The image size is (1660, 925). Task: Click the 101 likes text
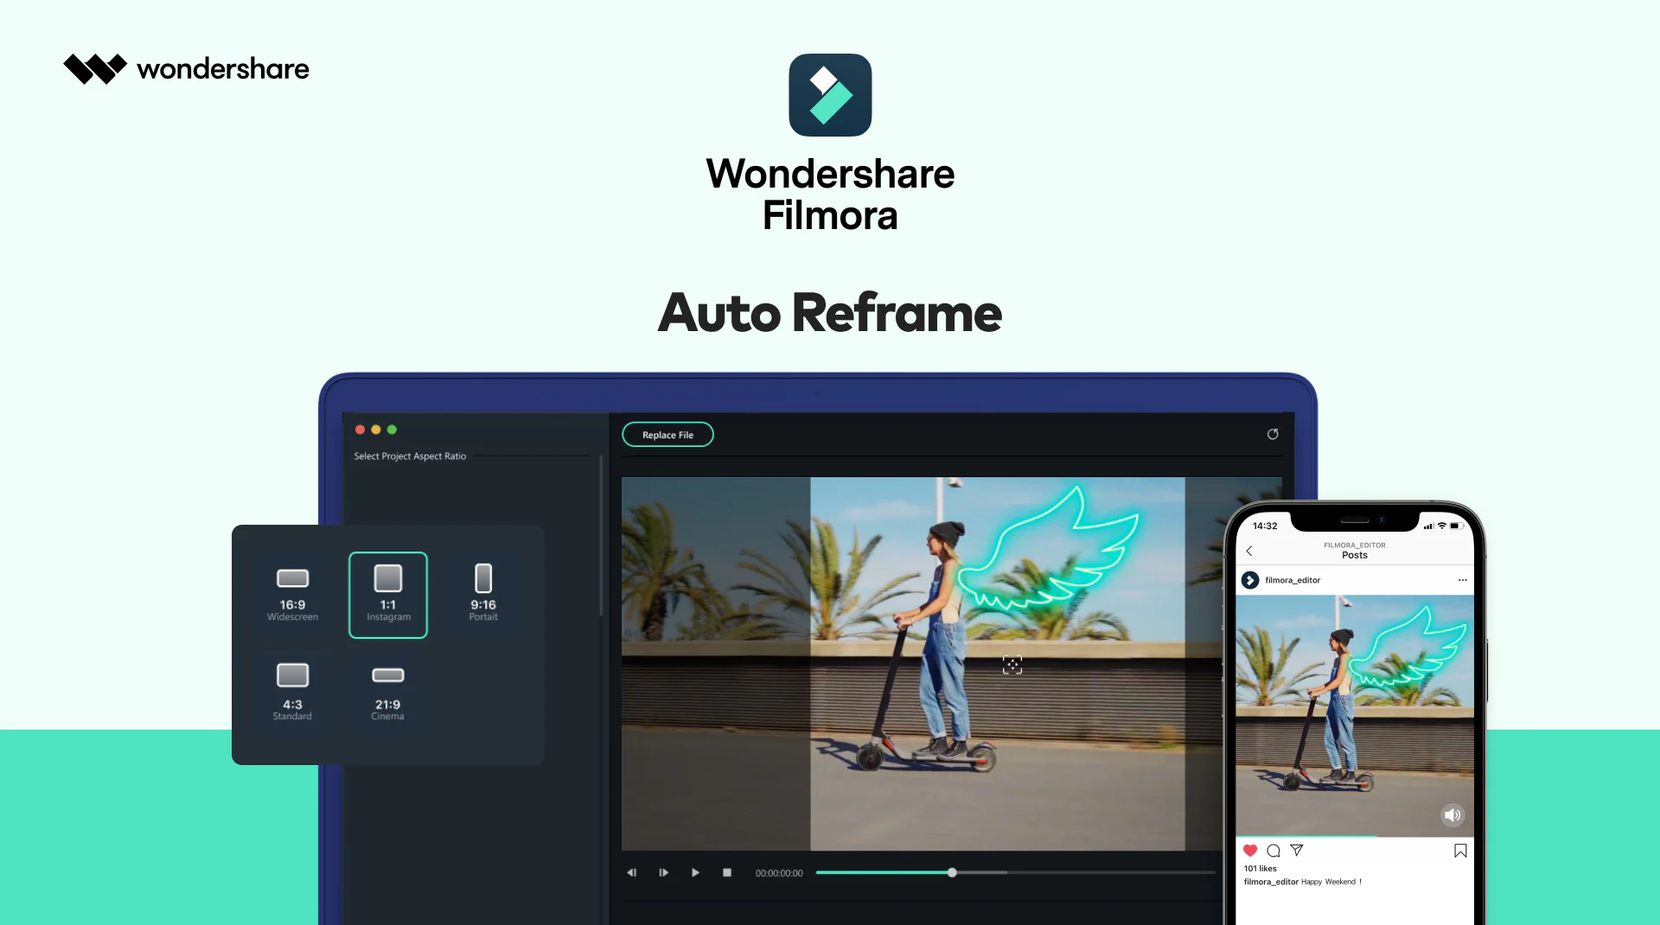click(x=1261, y=869)
